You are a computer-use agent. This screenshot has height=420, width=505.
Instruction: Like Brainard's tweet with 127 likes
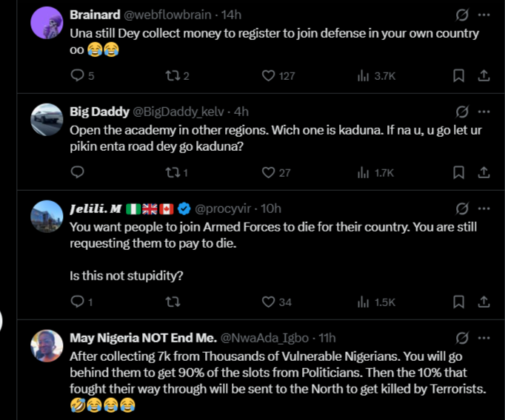[270, 75]
